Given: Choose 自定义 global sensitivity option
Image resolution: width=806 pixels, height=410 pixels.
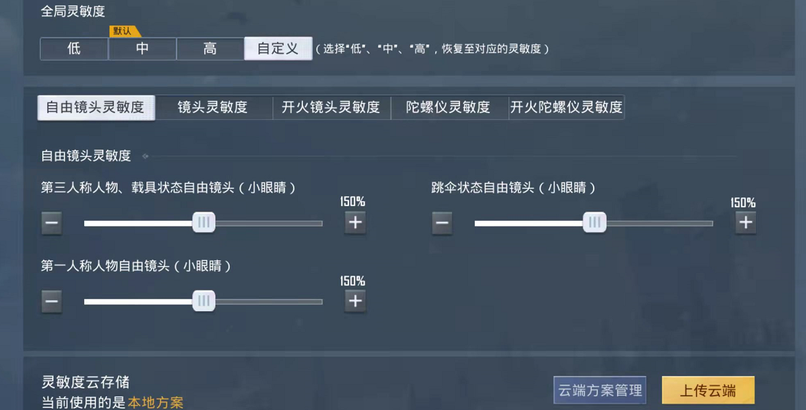Looking at the screenshot, I should pos(278,49).
